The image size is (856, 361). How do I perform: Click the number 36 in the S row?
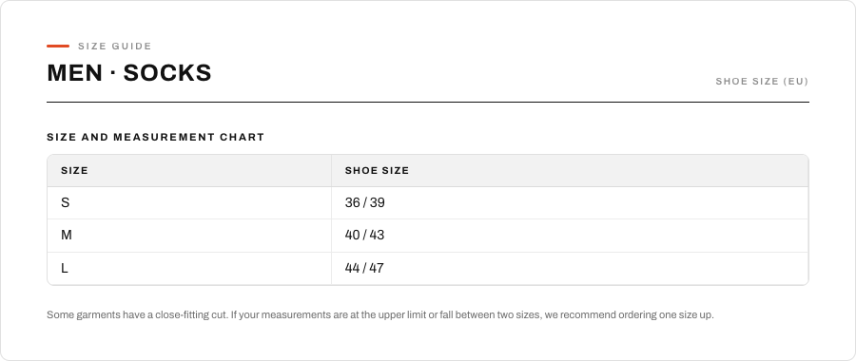coord(353,203)
